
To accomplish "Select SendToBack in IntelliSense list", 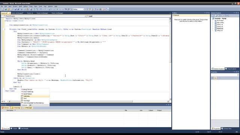I will 35,94.
